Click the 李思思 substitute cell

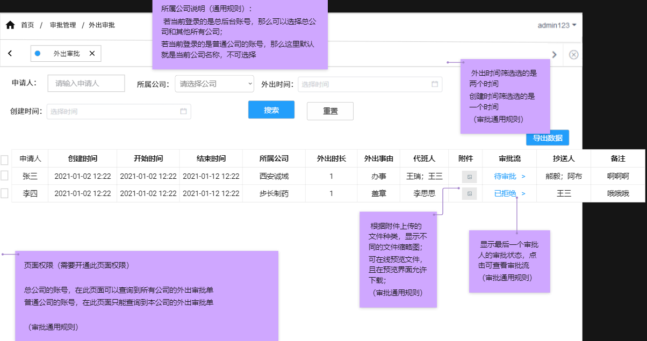(x=425, y=193)
